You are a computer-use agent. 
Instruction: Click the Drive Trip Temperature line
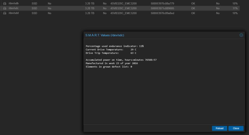[x=111, y=53]
